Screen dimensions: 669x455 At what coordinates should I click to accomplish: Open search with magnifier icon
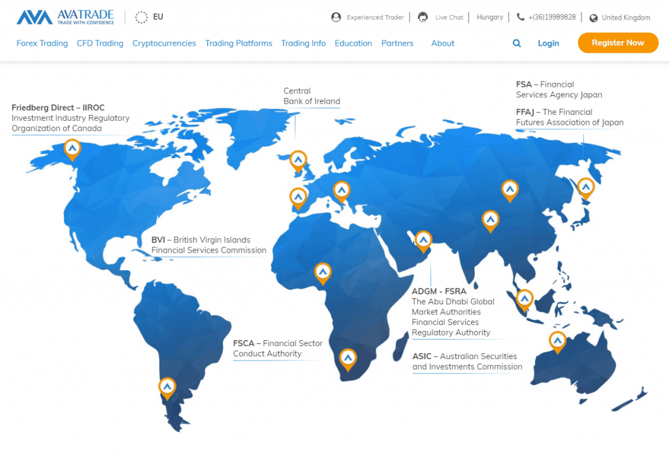point(517,43)
